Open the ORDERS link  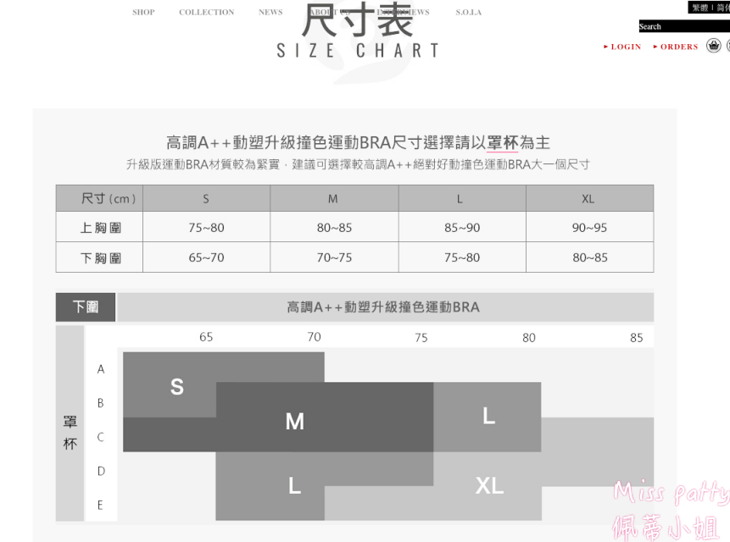coord(679,47)
